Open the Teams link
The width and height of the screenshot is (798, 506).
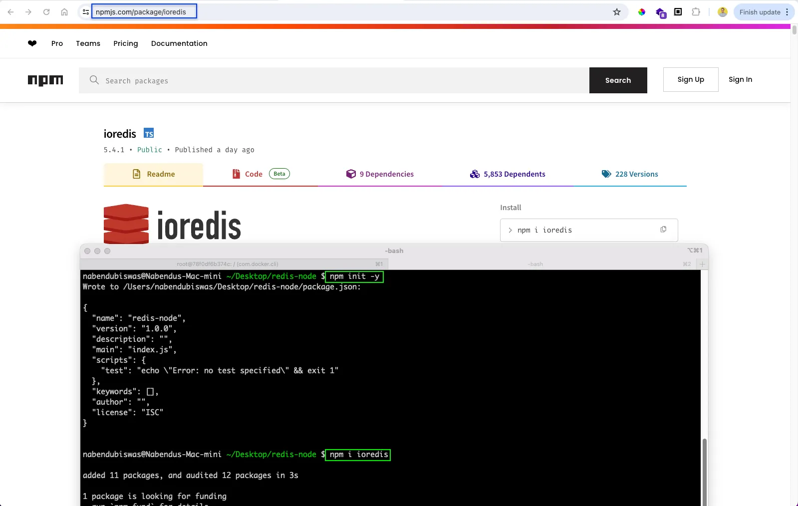point(88,43)
